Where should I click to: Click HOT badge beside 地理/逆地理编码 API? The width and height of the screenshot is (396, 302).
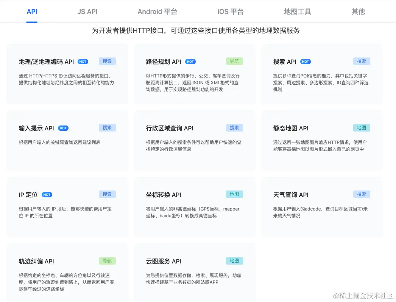coord(83,62)
